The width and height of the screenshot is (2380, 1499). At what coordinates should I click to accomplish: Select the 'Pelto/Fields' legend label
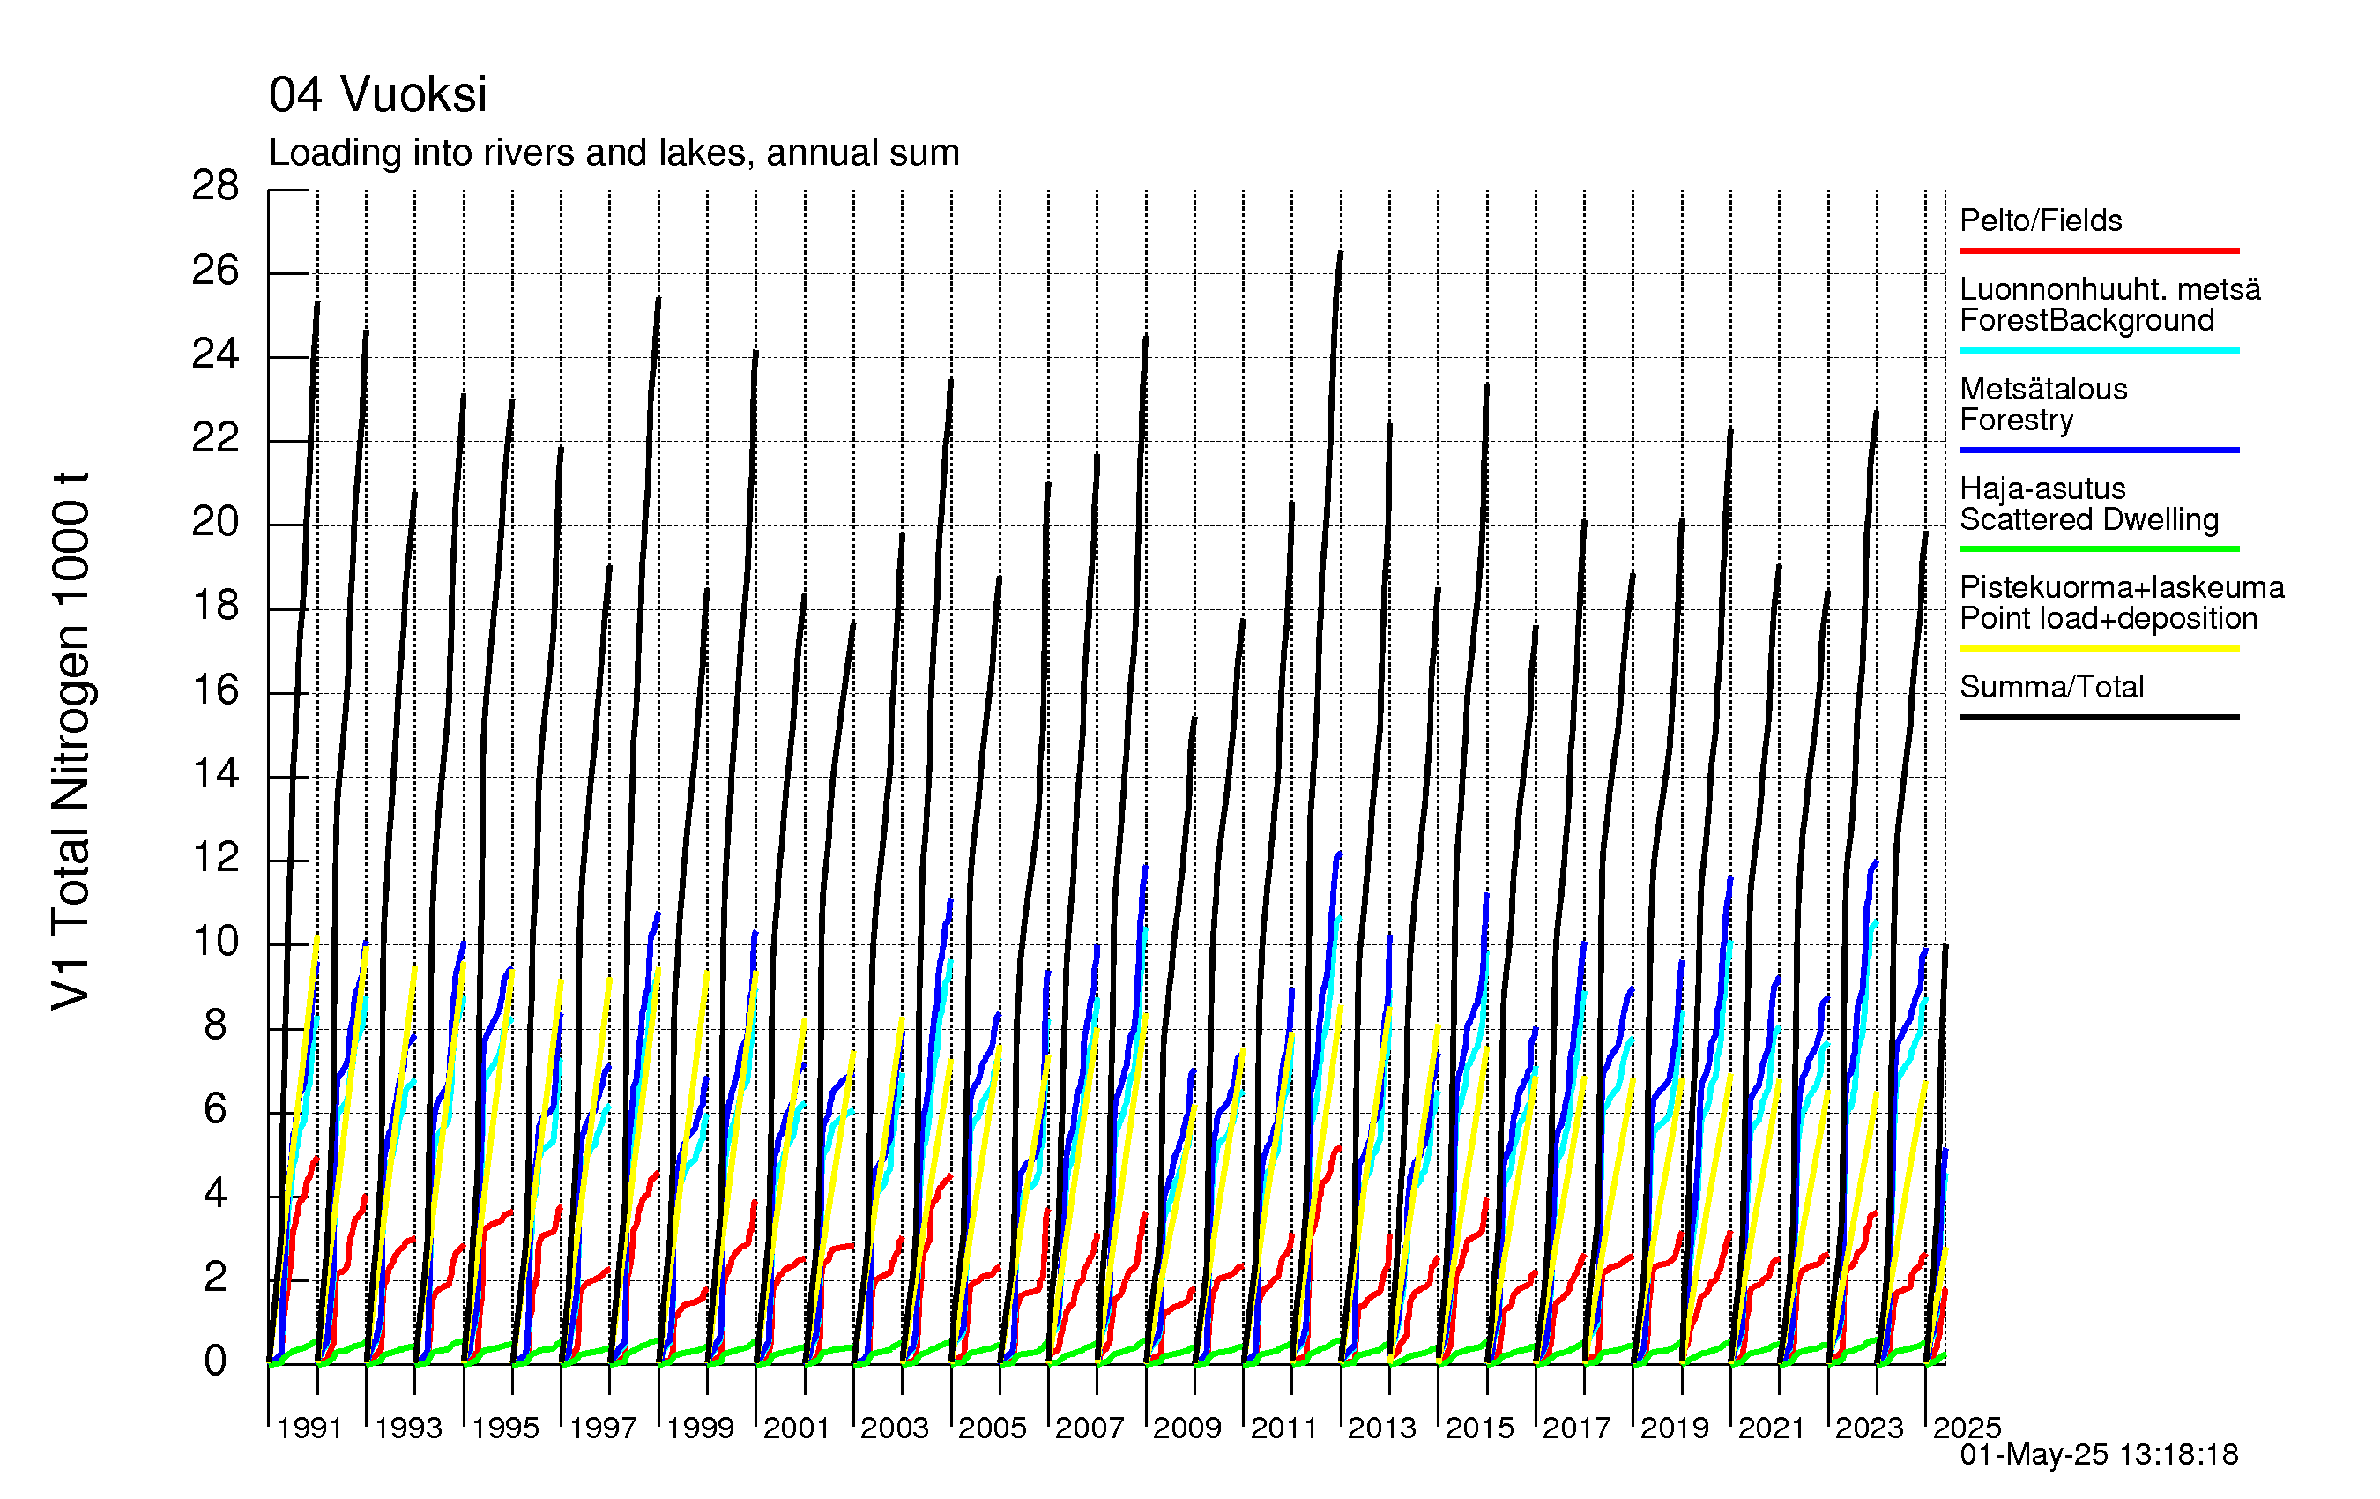(2041, 220)
